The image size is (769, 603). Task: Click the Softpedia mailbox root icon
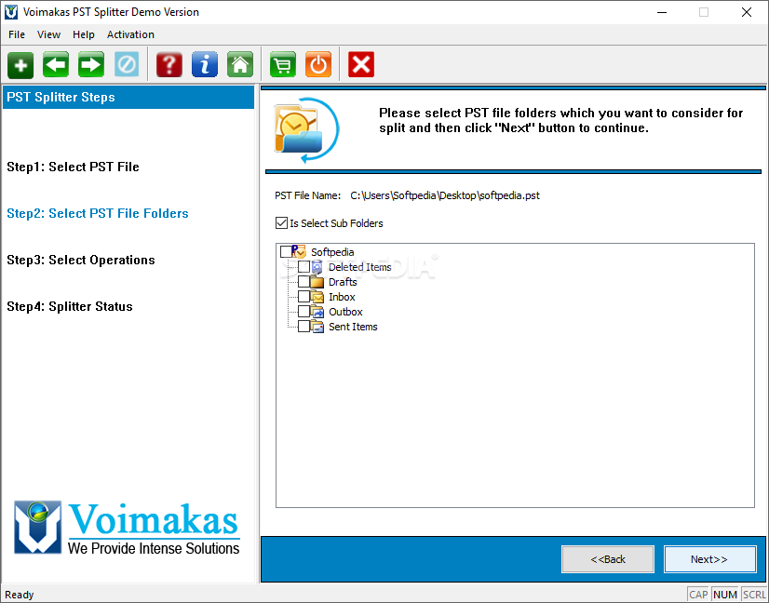pyautogui.click(x=299, y=252)
